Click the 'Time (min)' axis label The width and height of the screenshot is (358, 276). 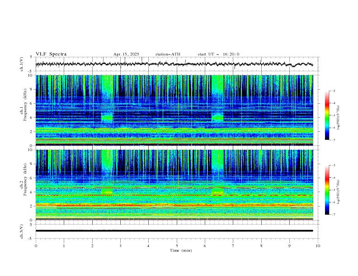181,250
